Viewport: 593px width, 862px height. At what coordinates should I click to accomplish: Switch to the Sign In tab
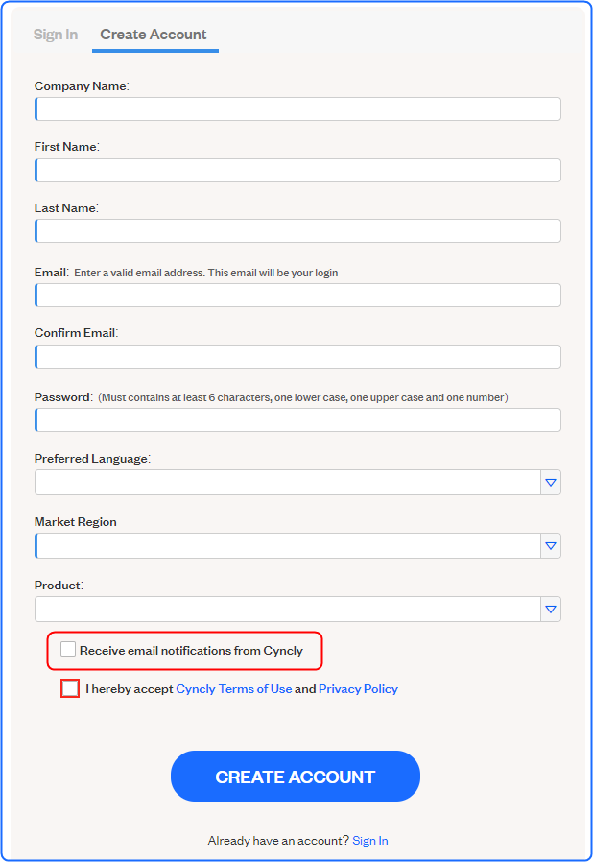56,35
